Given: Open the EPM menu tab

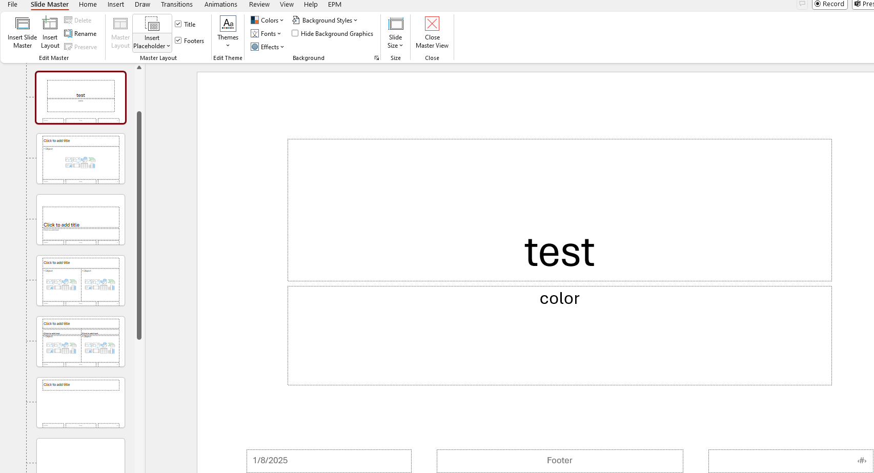Looking at the screenshot, I should coord(334,5).
